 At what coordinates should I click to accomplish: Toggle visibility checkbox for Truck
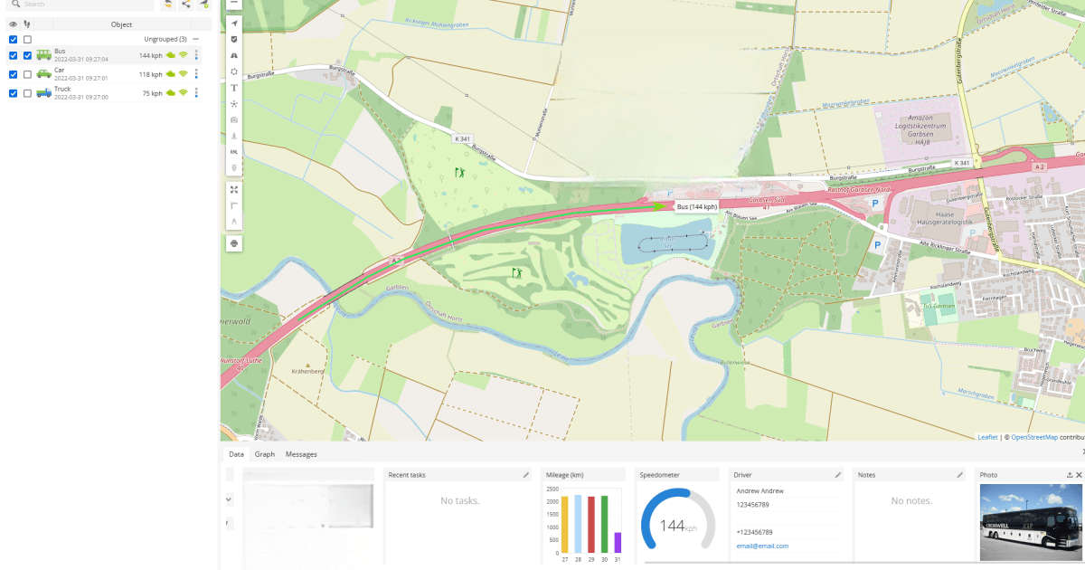tap(13, 93)
